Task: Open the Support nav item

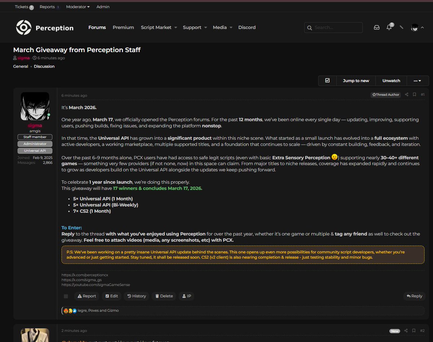Action: pos(192,27)
